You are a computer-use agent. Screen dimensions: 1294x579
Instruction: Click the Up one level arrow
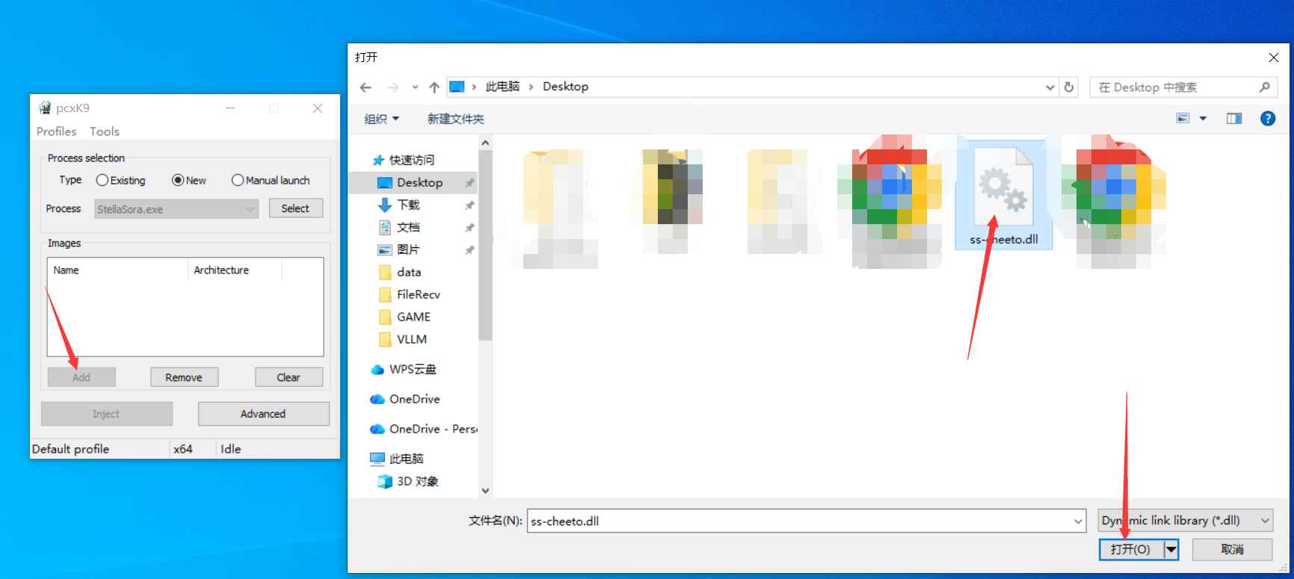tap(434, 87)
